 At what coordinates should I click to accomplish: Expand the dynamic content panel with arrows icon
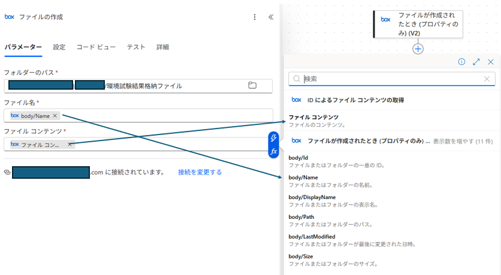tap(476, 62)
